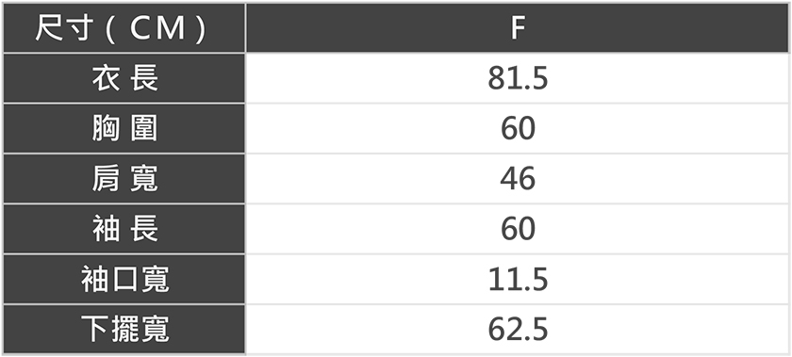Click the 衣 character in first row
Image resolution: width=792 pixels, height=357 pixels.
[106, 79]
